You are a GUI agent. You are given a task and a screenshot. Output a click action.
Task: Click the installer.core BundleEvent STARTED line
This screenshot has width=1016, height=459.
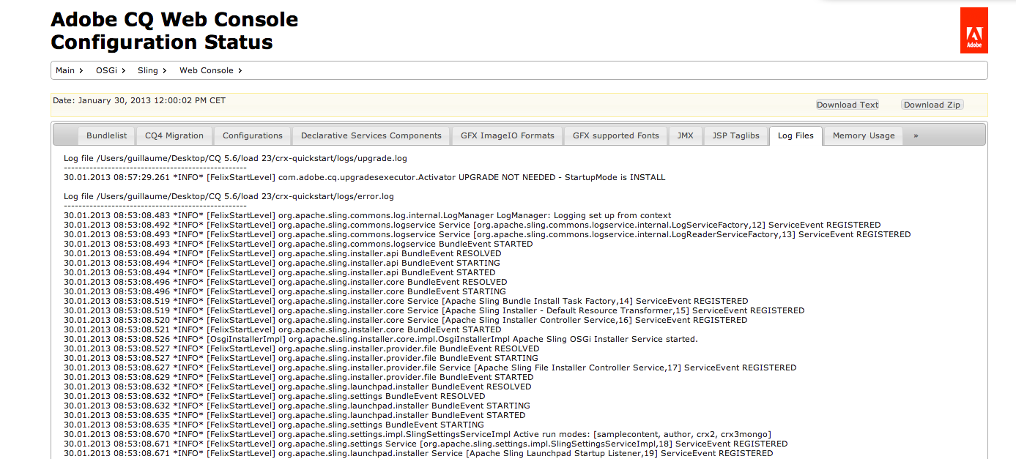coord(283,329)
